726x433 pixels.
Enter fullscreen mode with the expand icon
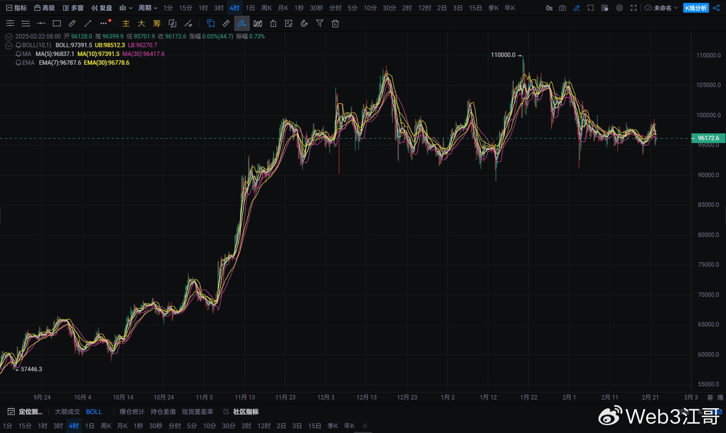634,8
